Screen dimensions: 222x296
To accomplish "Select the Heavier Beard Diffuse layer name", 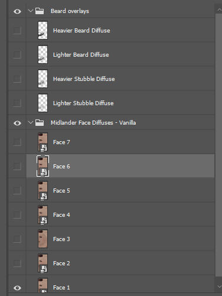I will (x=81, y=31).
